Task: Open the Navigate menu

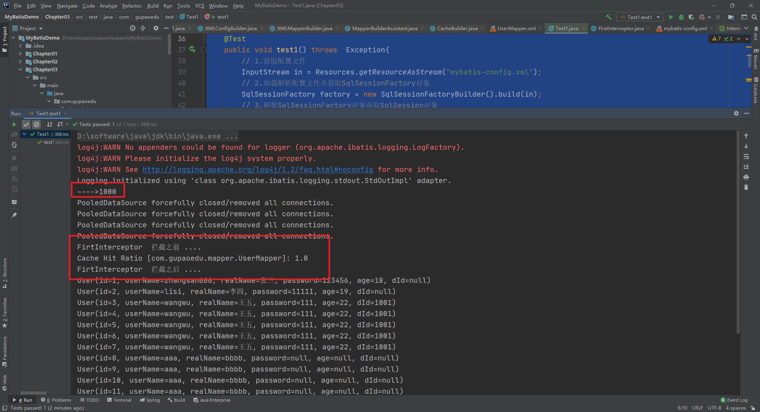Action: 67,6
